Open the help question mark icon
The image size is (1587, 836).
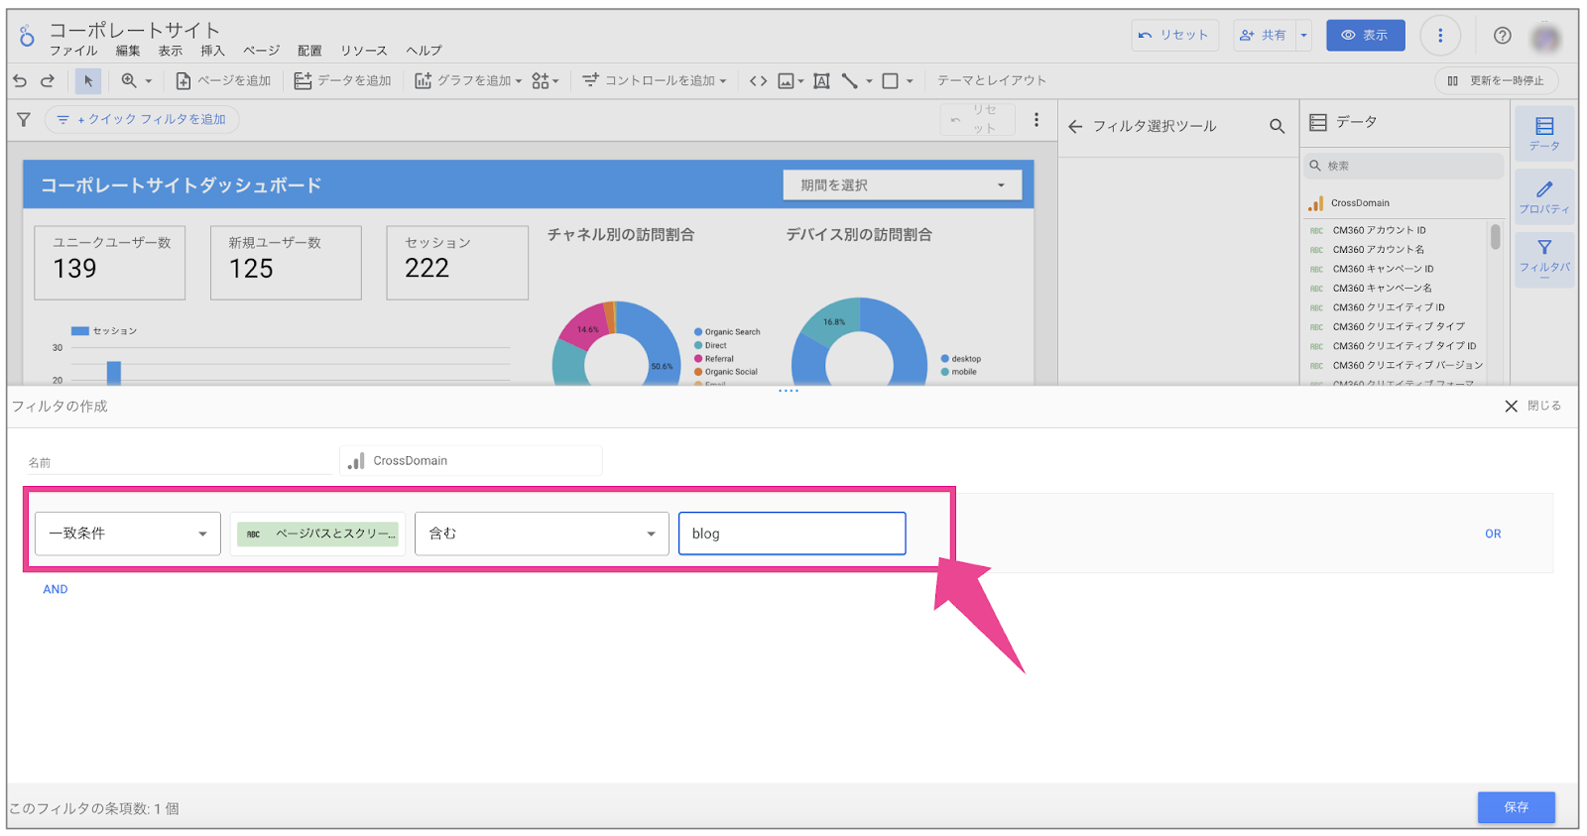(x=1503, y=36)
